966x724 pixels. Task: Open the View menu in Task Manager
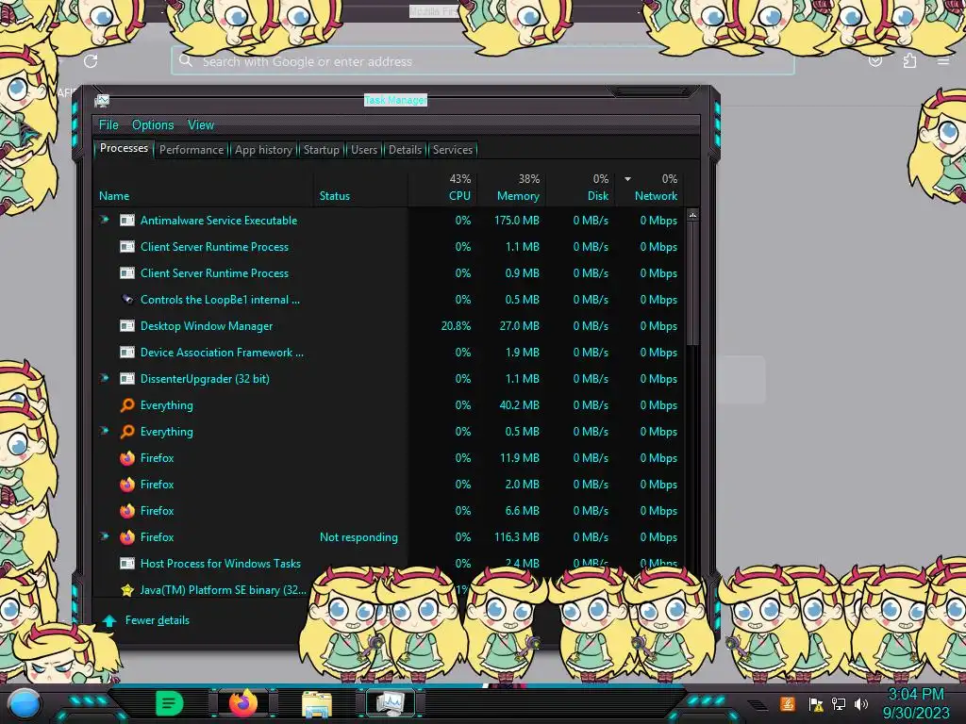(201, 125)
